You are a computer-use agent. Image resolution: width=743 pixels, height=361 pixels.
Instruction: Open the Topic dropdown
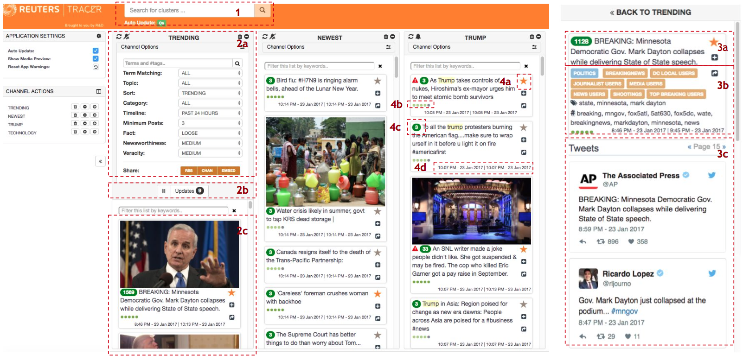coord(210,83)
